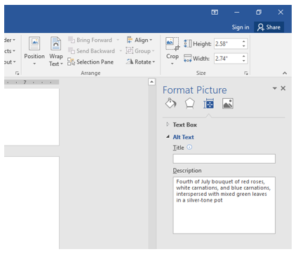
Task: Collapse the ribbon with the chevron
Action: [285, 73]
